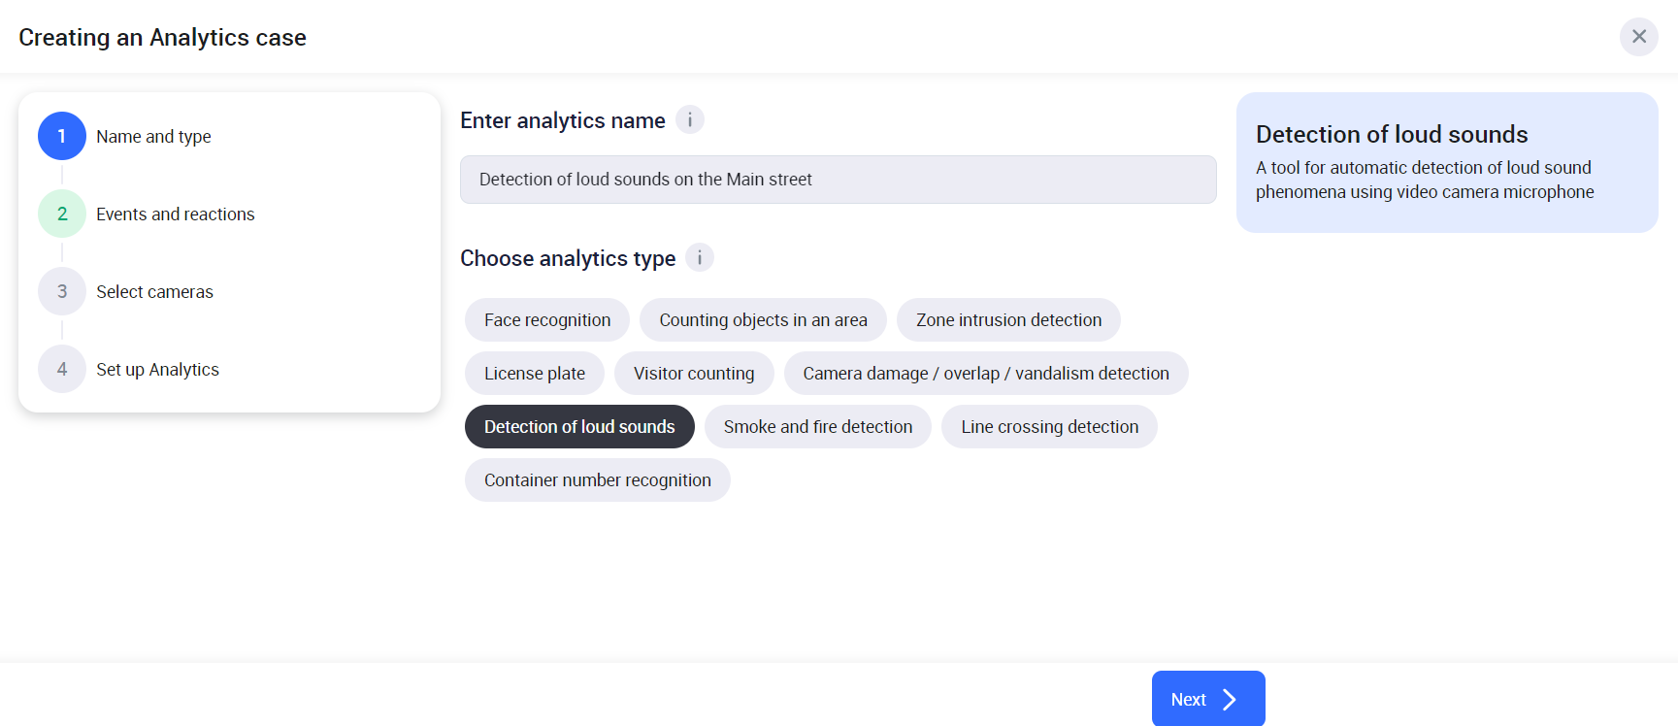Image resolution: width=1678 pixels, height=726 pixels.
Task: Click info icon beside Enter analytics name
Action: pyautogui.click(x=689, y=120)
